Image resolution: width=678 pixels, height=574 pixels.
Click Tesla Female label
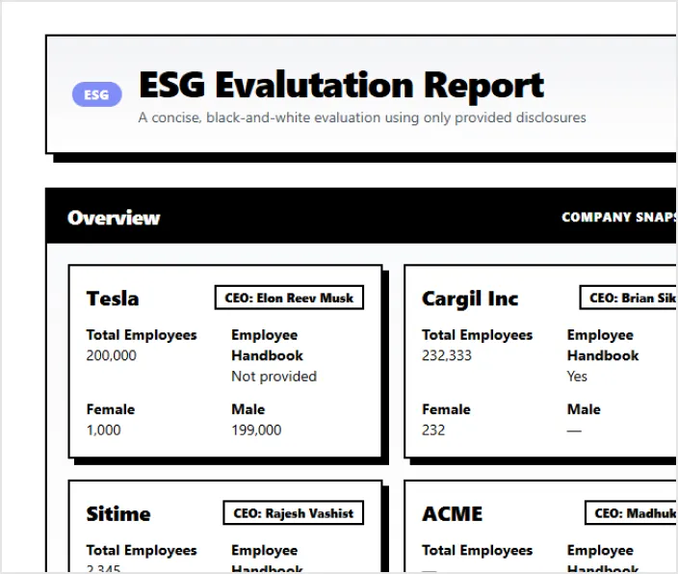pos(111,409)
